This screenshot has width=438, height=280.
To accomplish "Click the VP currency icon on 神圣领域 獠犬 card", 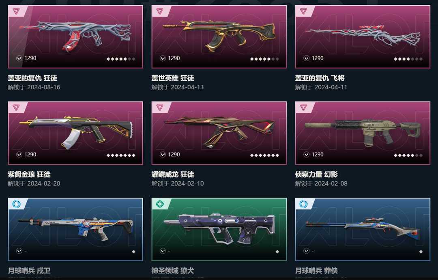I will [x=163, y=251].
